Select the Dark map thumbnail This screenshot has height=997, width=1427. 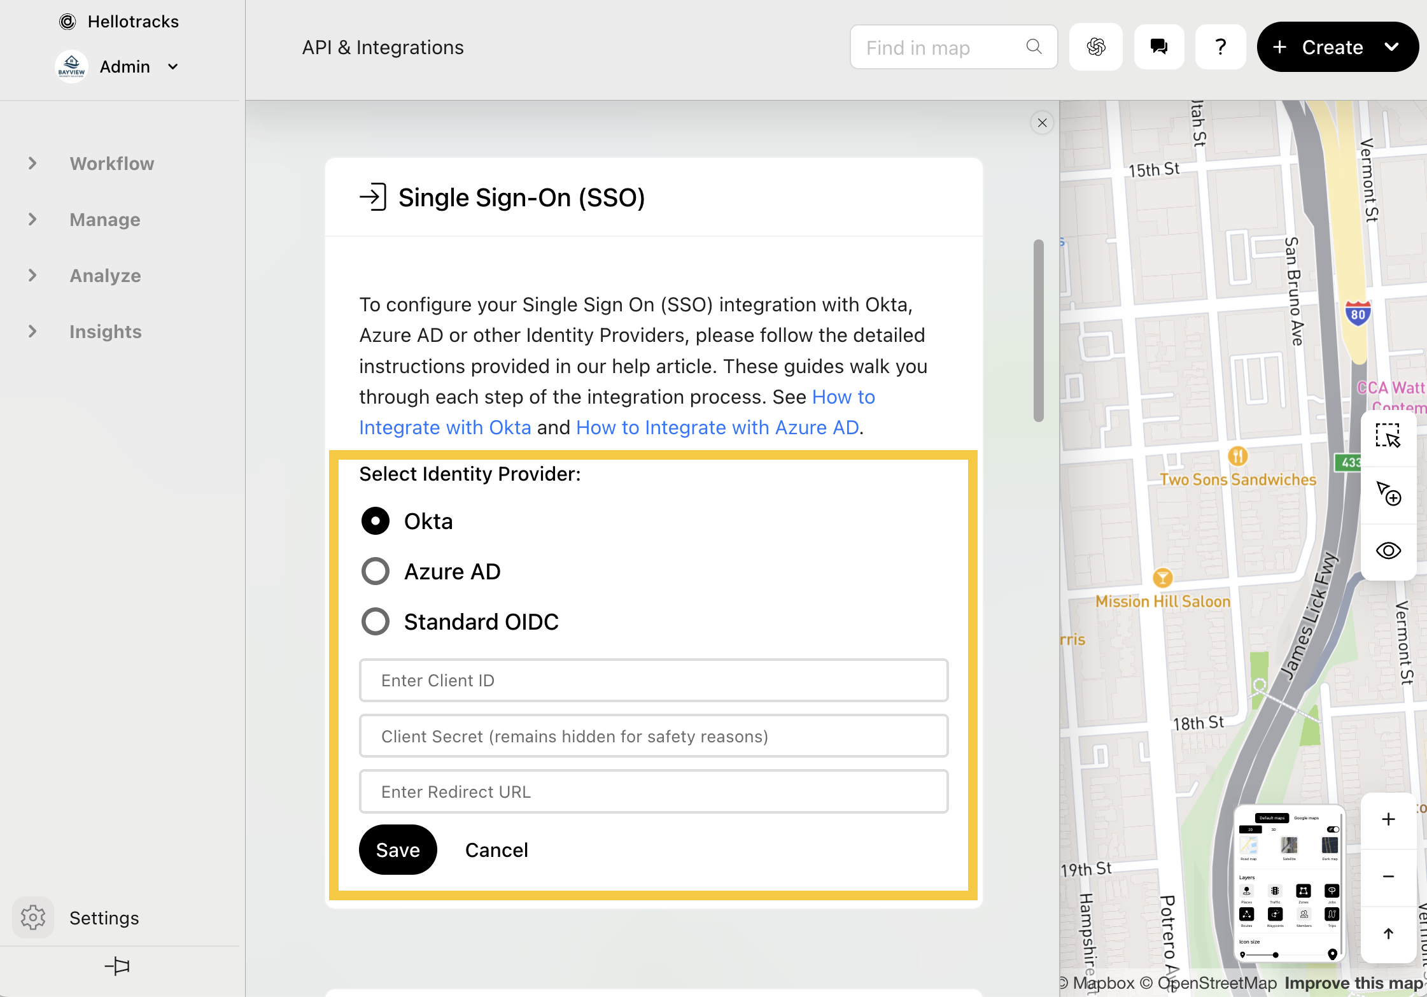(1330, 845)
